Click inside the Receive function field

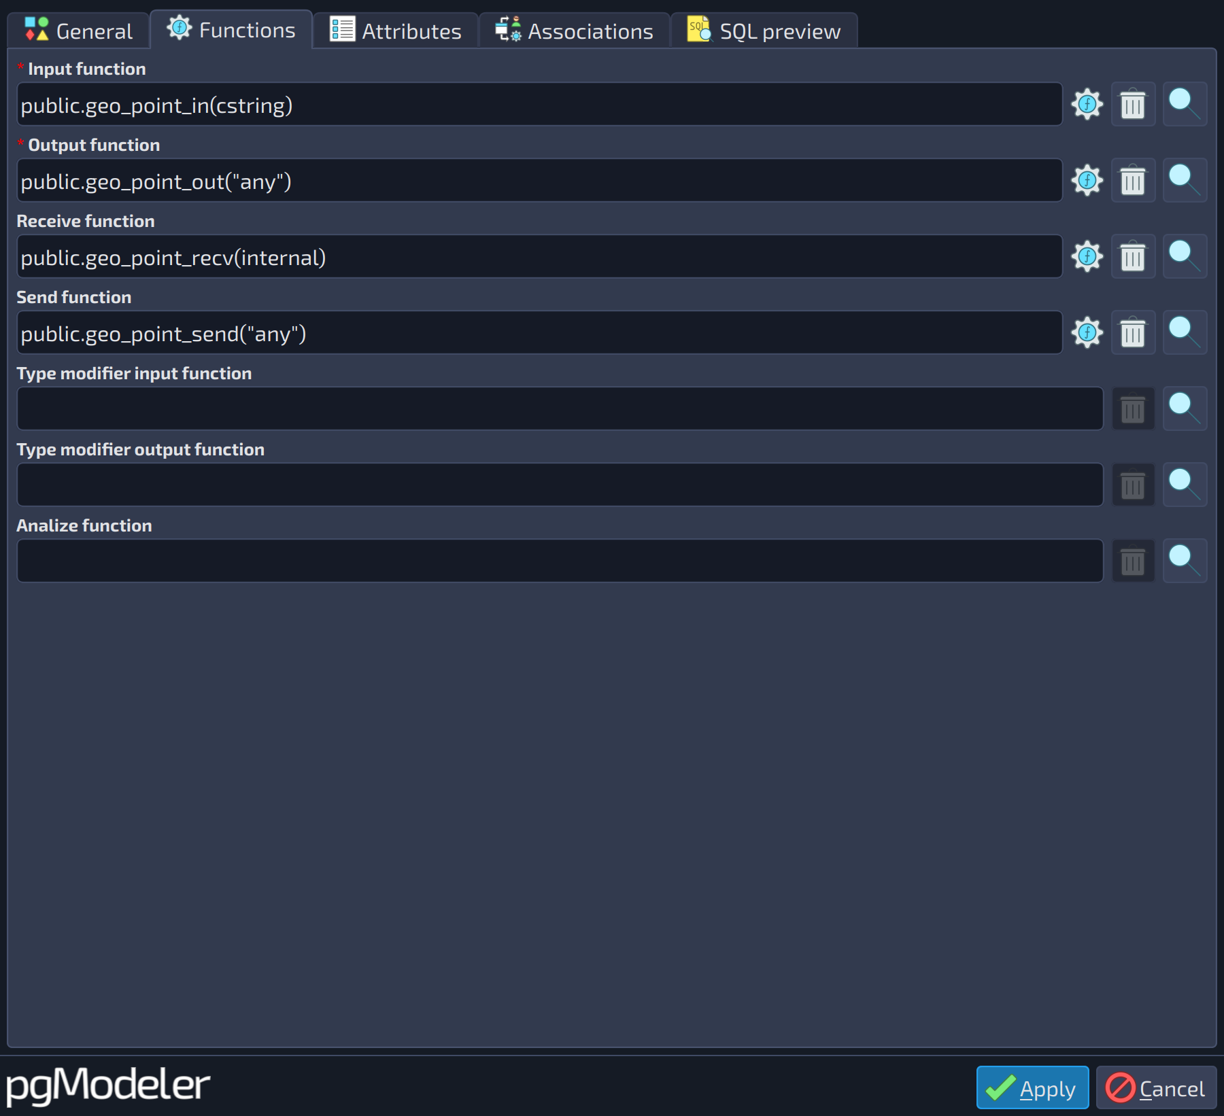pyautogui.click(x=539, y=257)
